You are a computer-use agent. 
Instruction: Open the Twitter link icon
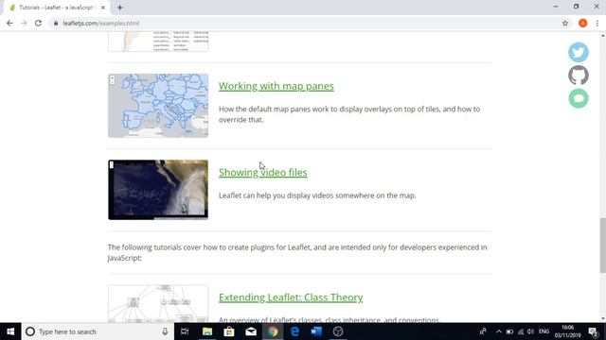tap(579, 52)
